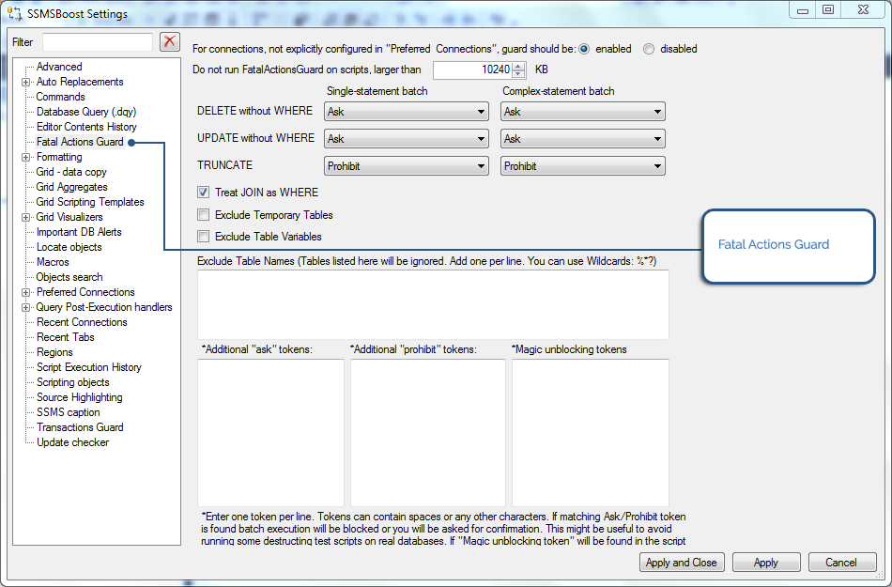This screenshot has width=892, height=587.
Task: Select Grid Visualizers in the tree
Action: click(x=69, y=217)
